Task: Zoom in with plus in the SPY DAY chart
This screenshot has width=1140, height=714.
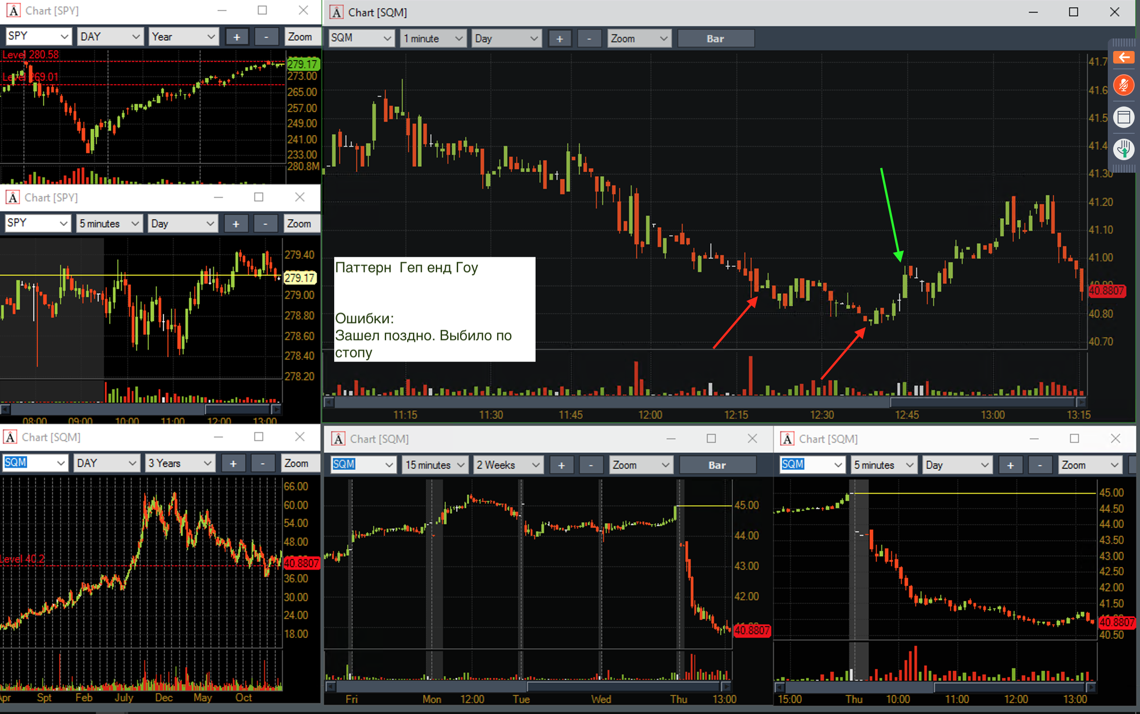Action: [237, 37]
